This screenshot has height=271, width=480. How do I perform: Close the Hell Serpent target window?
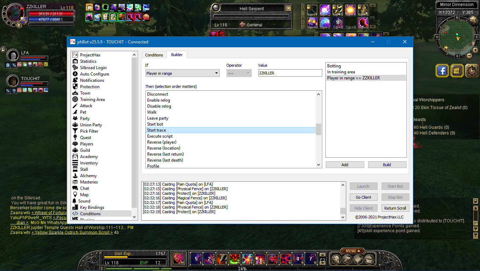click(x=288, y=8)
